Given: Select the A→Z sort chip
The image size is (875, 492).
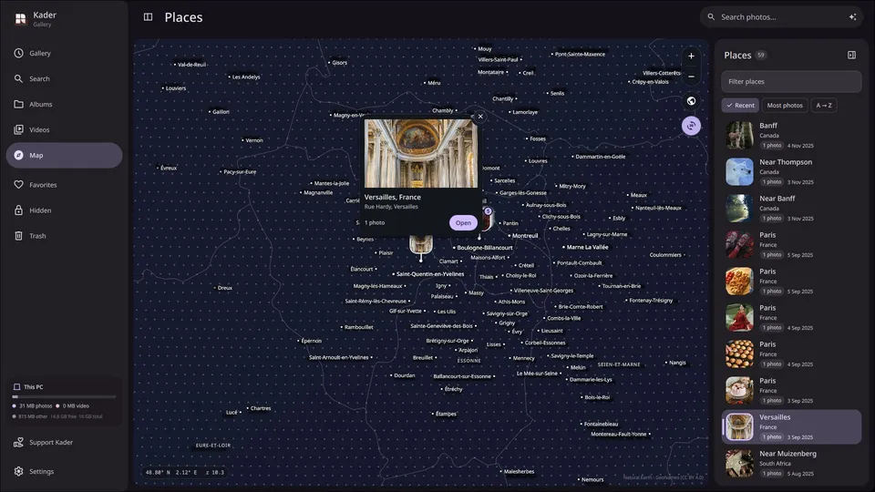Looking at the screenshot, I should coord(824,105).
